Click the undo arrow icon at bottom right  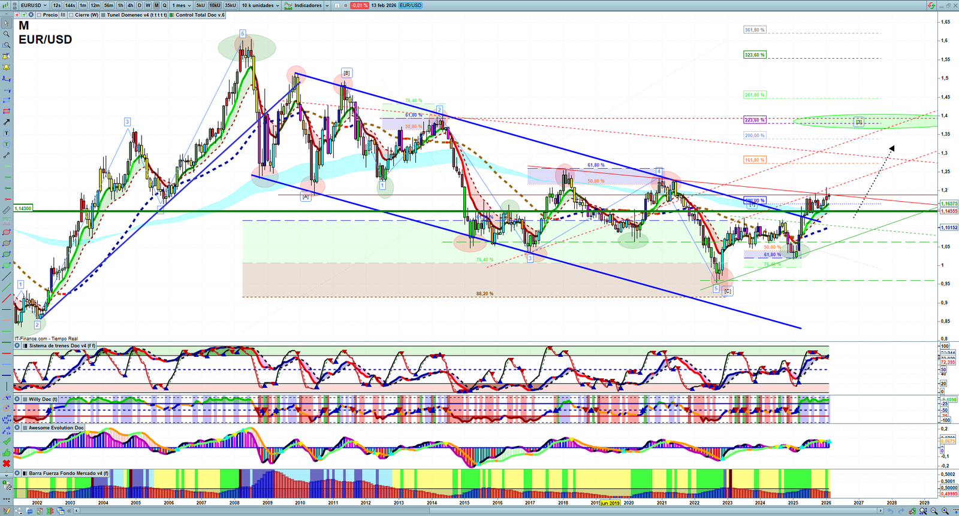click(x=891, y=511)
